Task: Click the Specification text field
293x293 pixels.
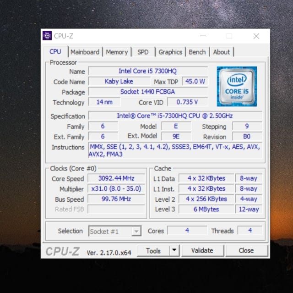Action: [x=174, y=116]
